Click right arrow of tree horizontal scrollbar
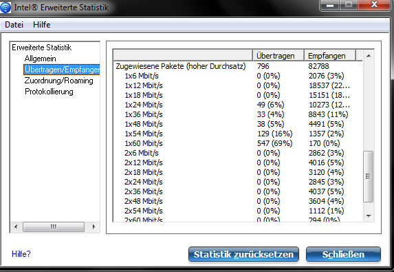Image resolution: width=394 pixels, height=272 pixels. 94,227
